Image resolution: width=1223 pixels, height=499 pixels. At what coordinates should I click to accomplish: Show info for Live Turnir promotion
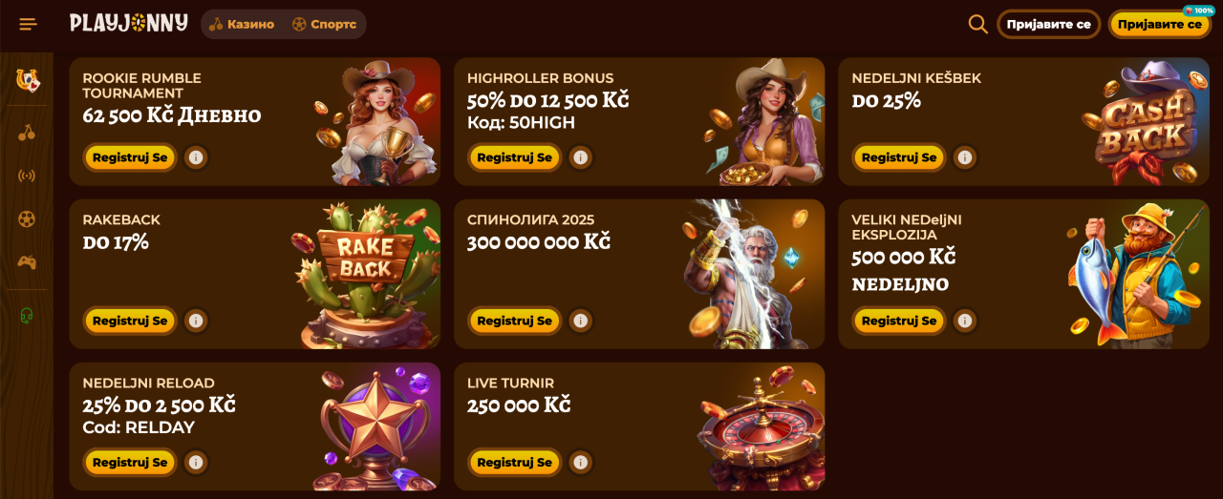click(580, 462)
